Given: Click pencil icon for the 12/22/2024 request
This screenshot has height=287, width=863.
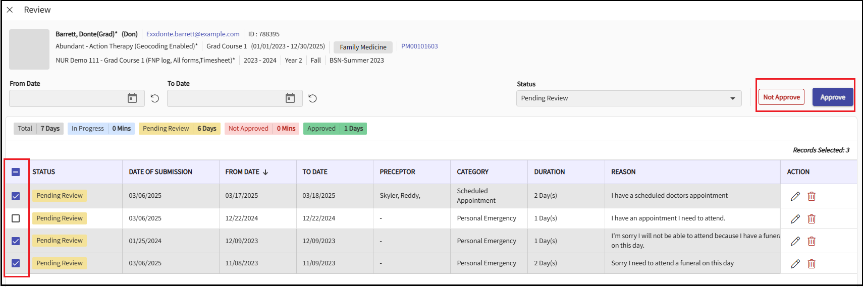Looking at the screenshot, I should point(795,219).
